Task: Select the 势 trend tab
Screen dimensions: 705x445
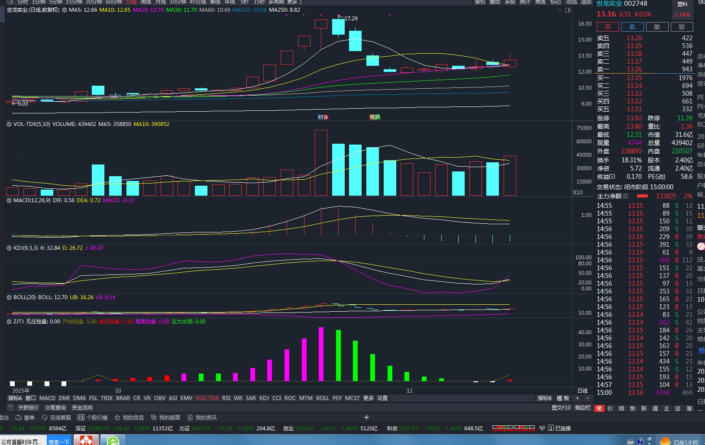Action: pos(633,408)
